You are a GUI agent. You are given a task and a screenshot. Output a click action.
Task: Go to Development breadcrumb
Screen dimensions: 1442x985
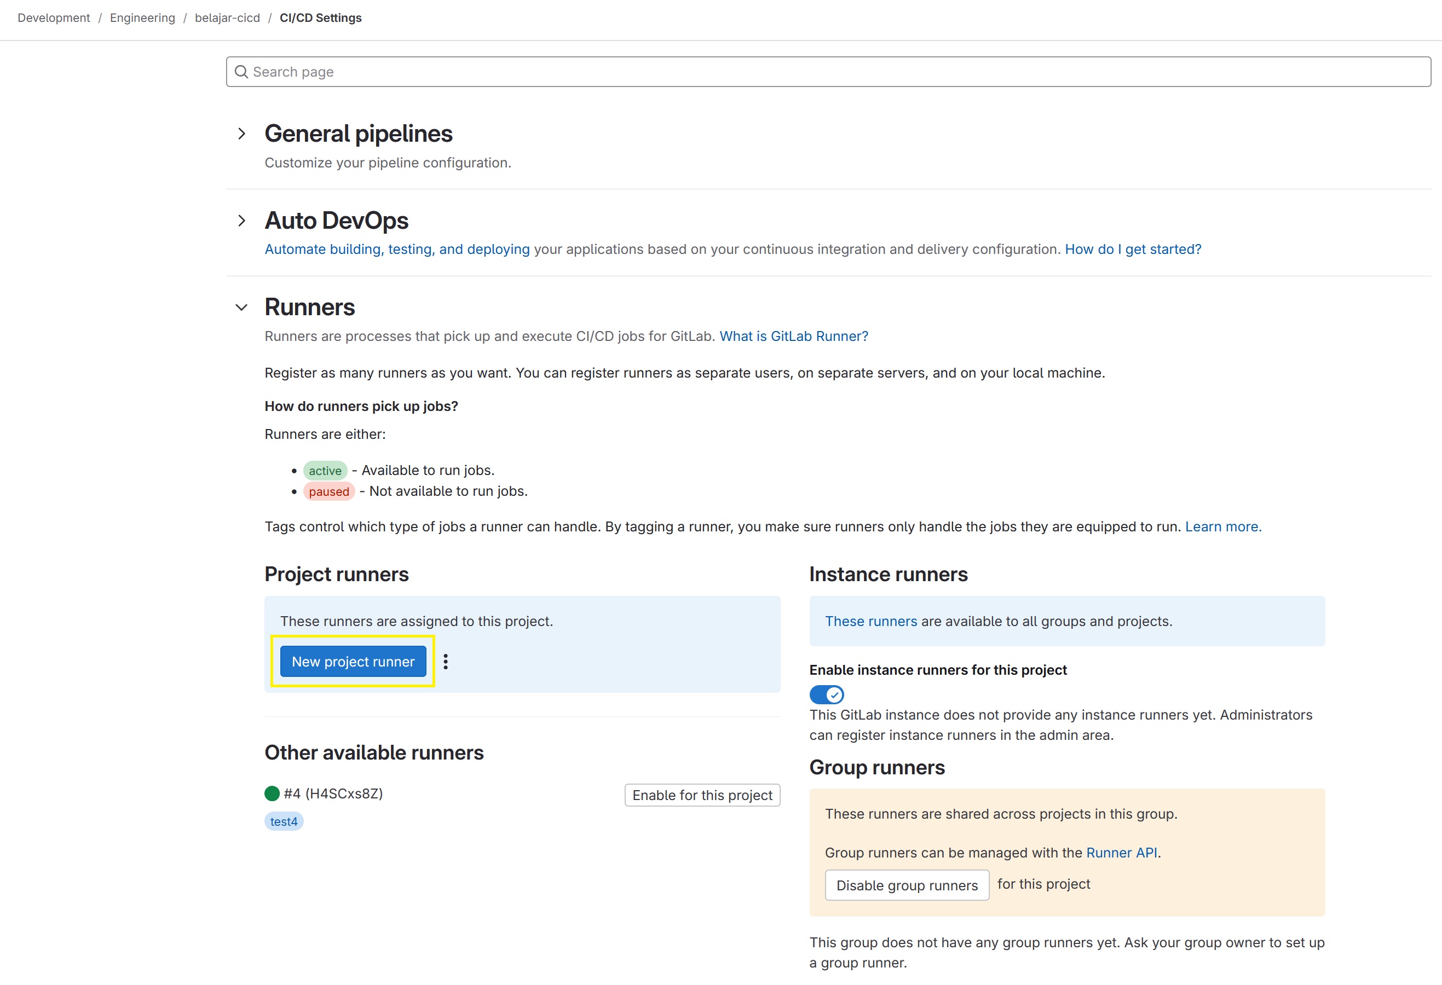click(x=53, y=18)
